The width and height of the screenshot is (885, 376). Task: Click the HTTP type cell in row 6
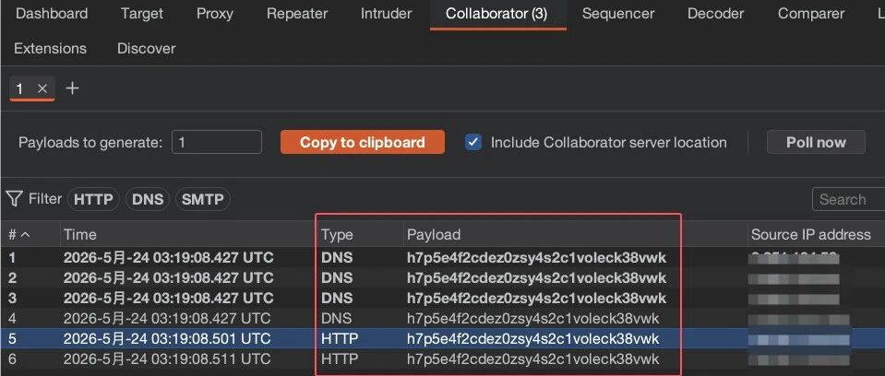point(340,358)
